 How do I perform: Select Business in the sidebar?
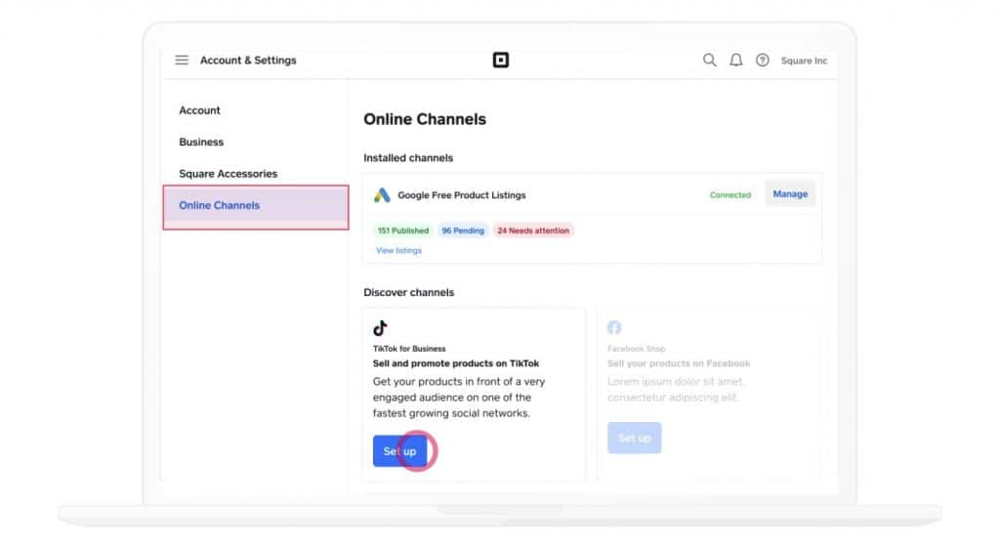click(x=201, y=143)
